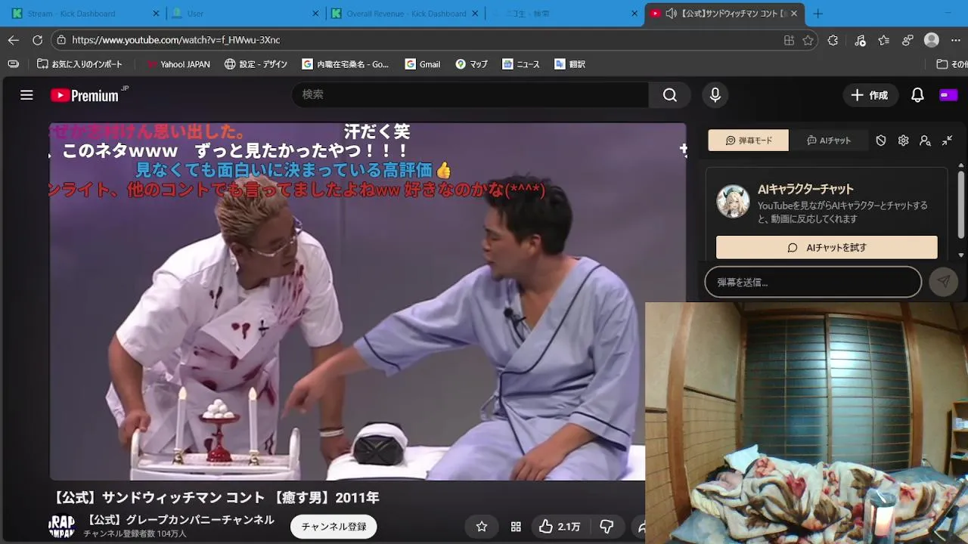Open Yahoo! JAPAN bookmark
The height and width of the screenshot is (544, 968).
click(178, 64)
